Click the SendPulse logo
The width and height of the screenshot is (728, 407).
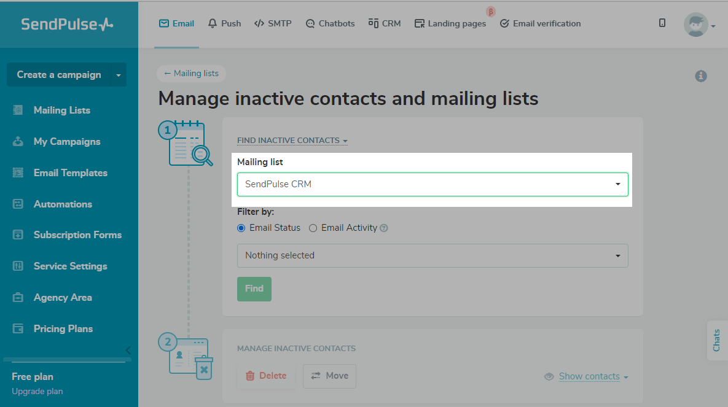pos(67,24)
